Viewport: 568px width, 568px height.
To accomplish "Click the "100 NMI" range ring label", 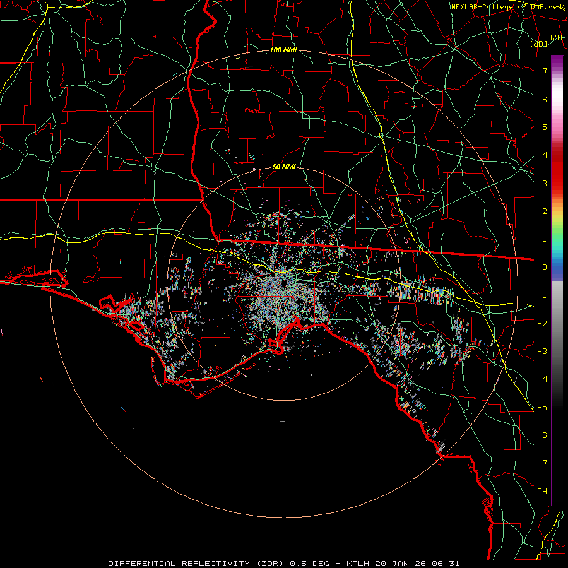I will pyautogui.click(x=283, y=50).
